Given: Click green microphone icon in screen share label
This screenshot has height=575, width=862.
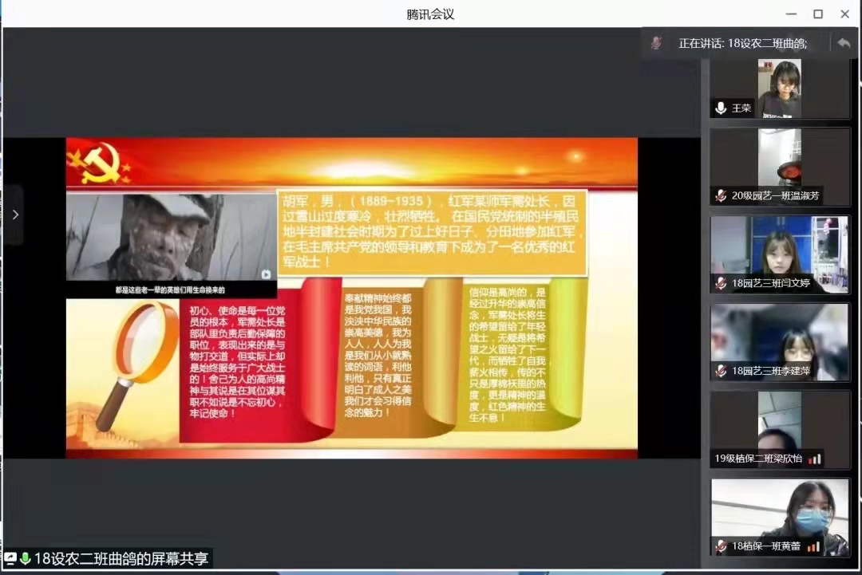Looking at the screenshot, I should [x=25, y=558].
